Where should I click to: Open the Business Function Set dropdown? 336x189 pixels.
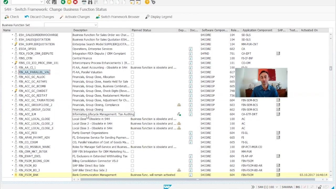[96, 25]
